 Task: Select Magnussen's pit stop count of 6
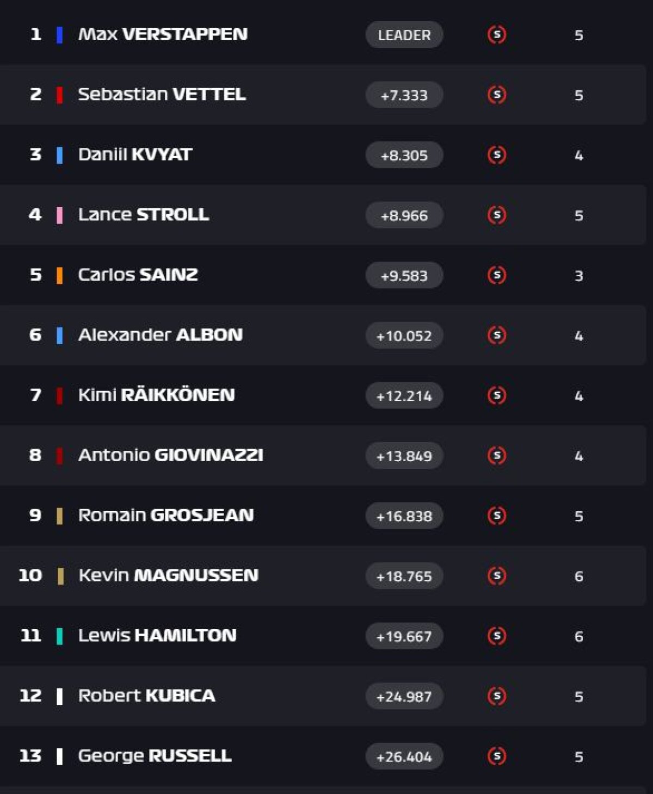pyautogui.click(x=579, y=575)
